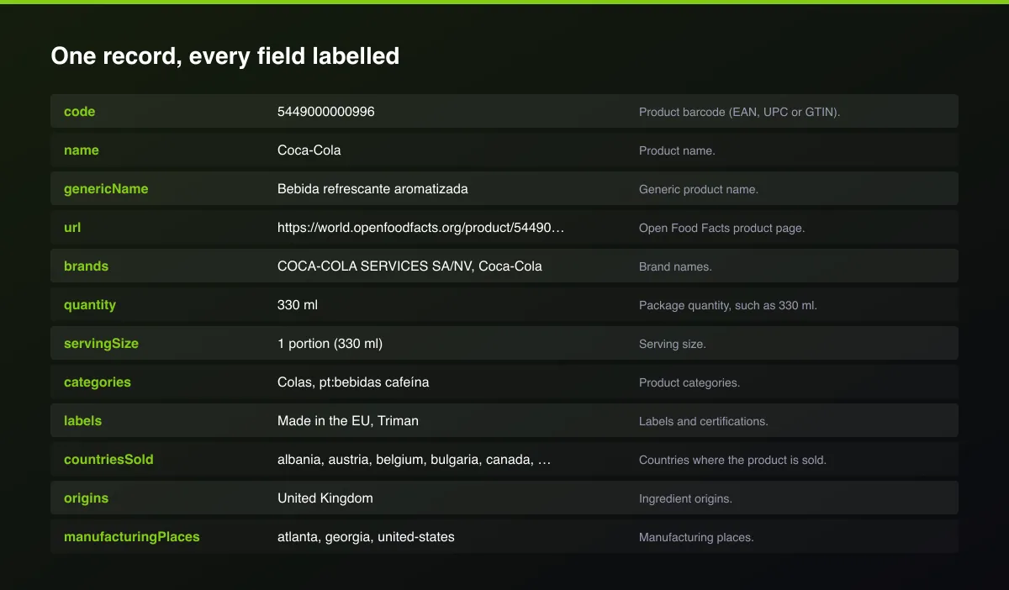Click the value "330 ml" in the quantity row

coord(298,305)
